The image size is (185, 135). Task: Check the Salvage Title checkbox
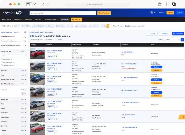pyautogui.click(x=2, y=65)
